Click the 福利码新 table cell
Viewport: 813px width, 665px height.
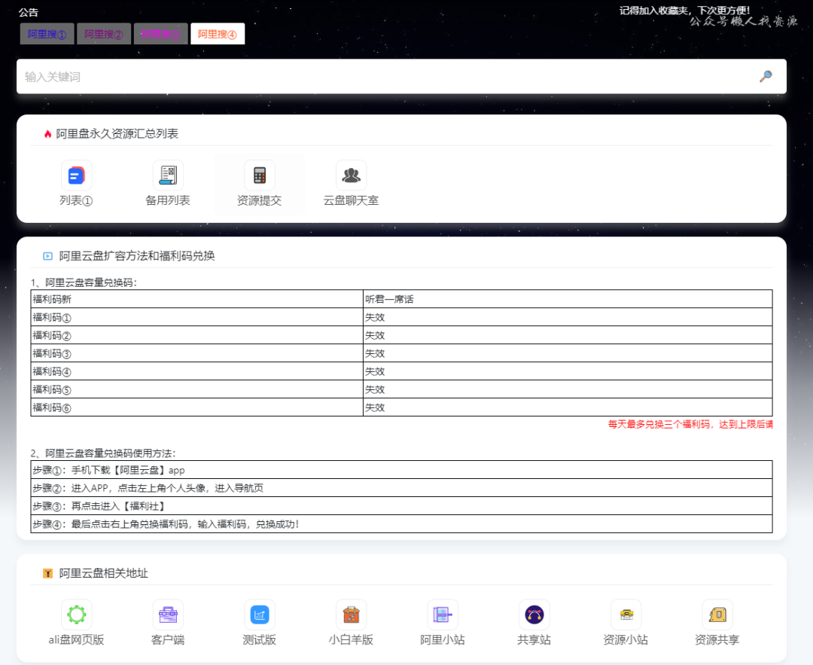(197, 299)
